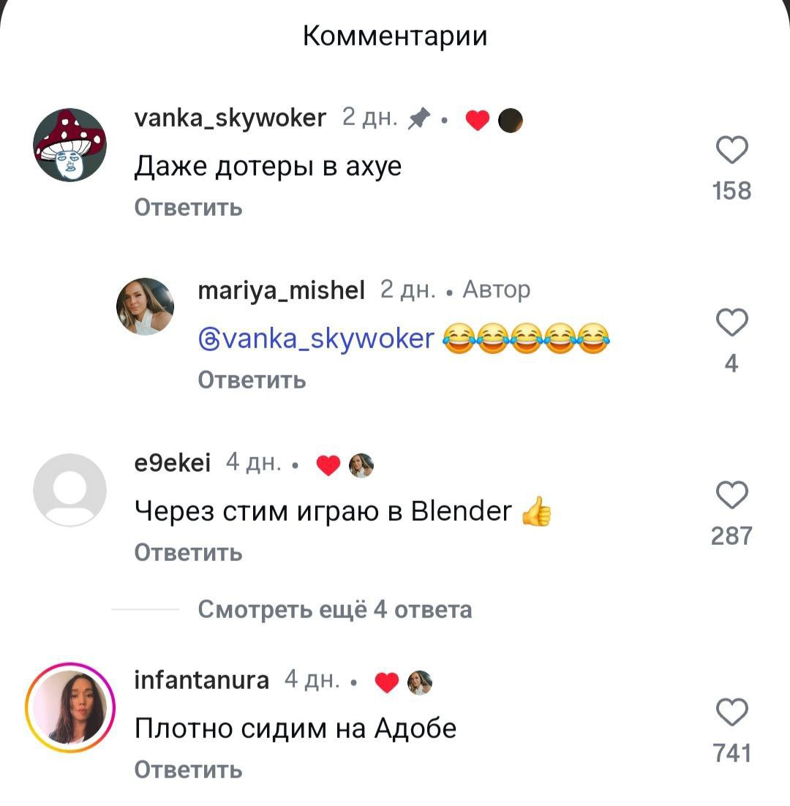Open e9ekei's default gray avatar

tap(70, 490)
